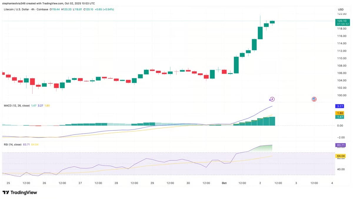The image size is (353, 199).
Task: Select the yellow RSI signal badge 64.04
Action: (x=340, y=156)
